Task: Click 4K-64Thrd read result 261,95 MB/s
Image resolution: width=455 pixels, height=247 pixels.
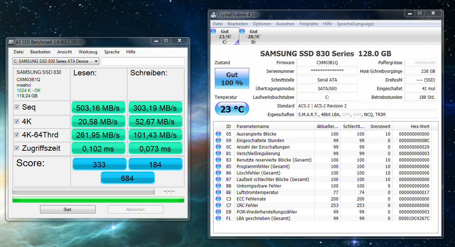Action: coord(99,135)
